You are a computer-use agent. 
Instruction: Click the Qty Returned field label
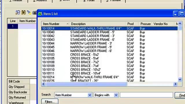click(17, 98)
